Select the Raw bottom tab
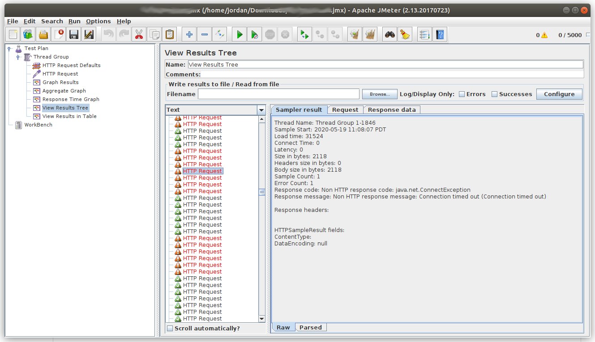595x342 pixels. 283,327
